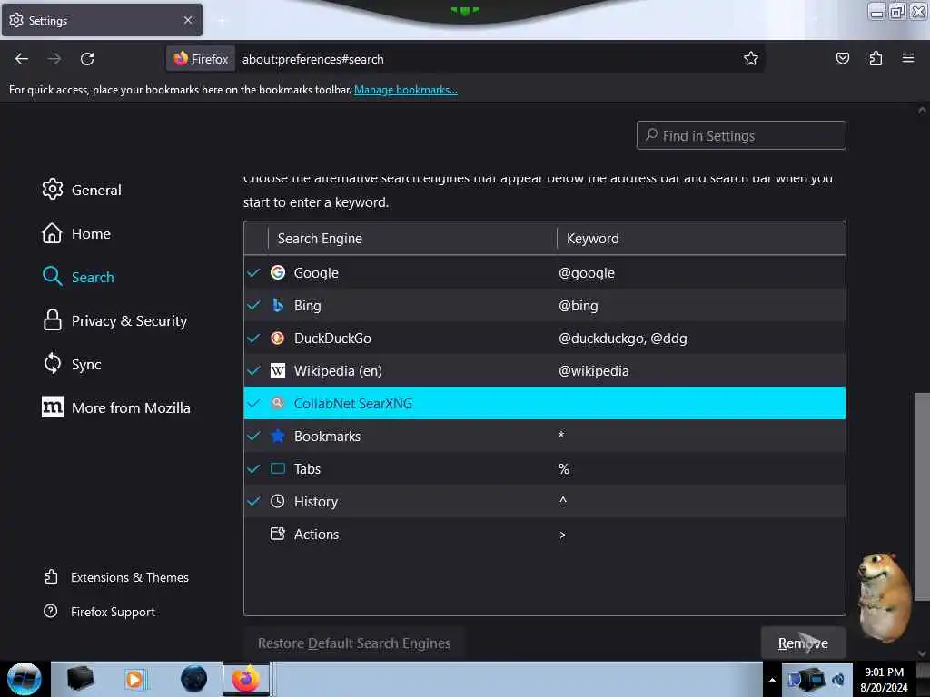Reload the page with the refresh icon
The width and height of the screenshot is (930, 697).
87,59
